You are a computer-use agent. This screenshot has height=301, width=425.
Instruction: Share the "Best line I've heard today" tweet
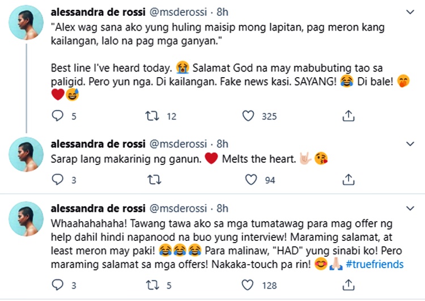coord(348,116)
